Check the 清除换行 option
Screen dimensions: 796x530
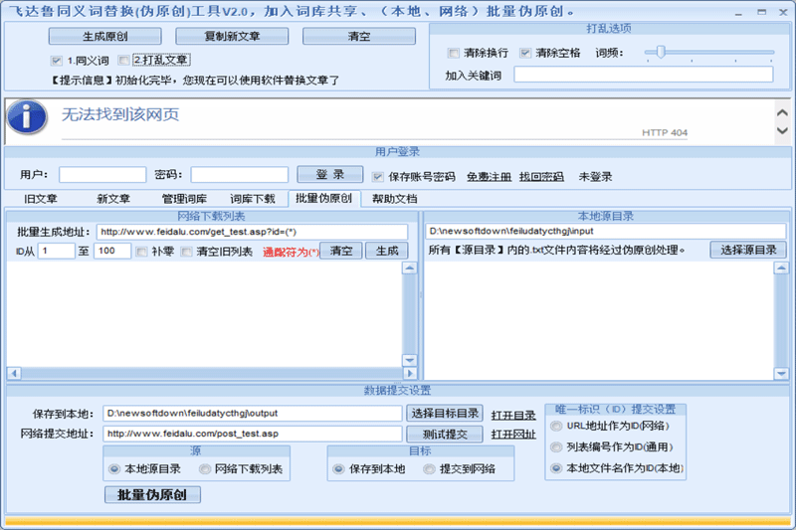(453, 53)
